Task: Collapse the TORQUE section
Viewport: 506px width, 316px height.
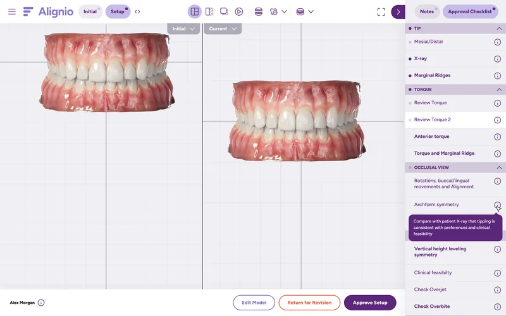Action: point(499,89)
